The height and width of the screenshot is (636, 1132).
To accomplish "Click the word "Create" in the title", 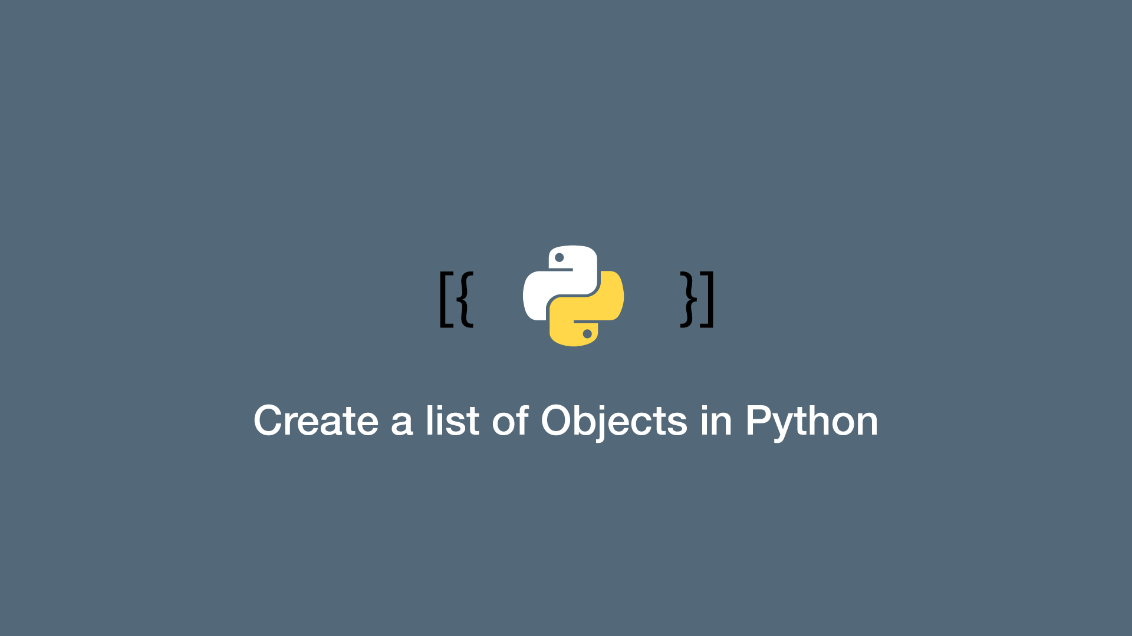I will (316, 421).
